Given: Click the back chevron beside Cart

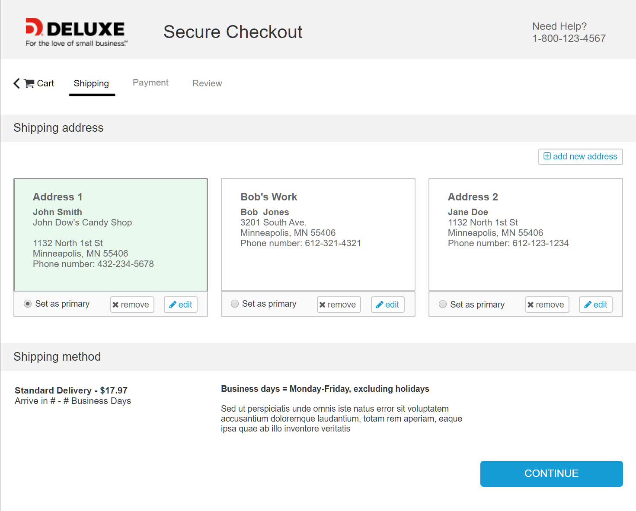Looking at the screenshot, I should tap(17, 83).
